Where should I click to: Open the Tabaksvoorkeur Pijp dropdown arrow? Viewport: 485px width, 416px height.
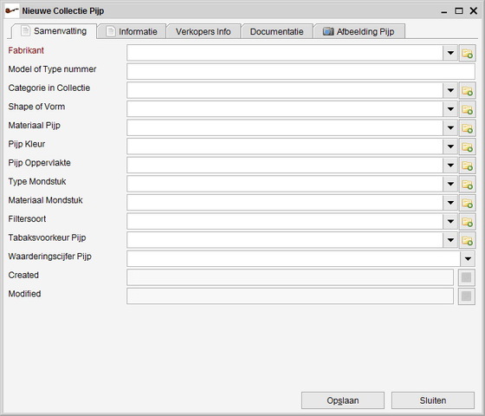tap(450, 240)
